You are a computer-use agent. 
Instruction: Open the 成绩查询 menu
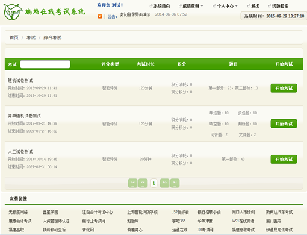coord(191,6)
